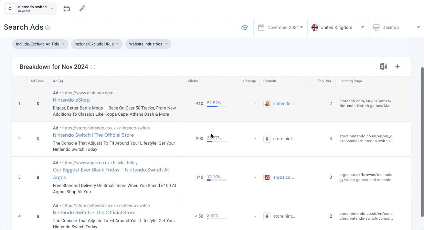
Task: Click the dollar ad type icon in row 2
Action: click(x=38, y=139)
